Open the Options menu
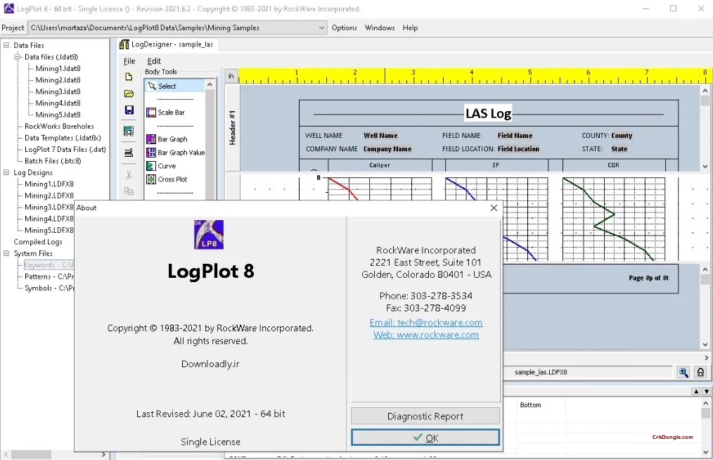The image size is (713, 460). 344,28
